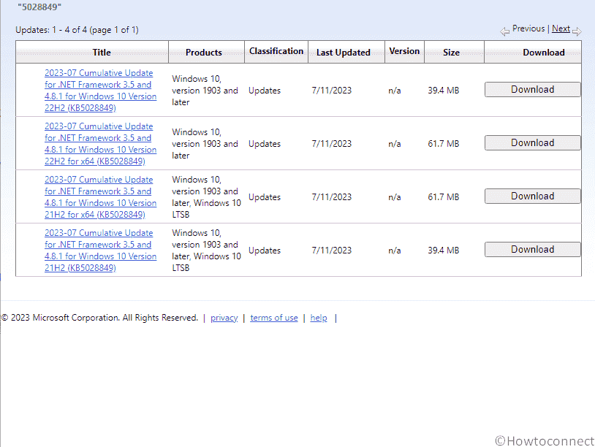Download the 22H2 for x64 update
The height and width of the screenshot is (447, 595).
532,143
